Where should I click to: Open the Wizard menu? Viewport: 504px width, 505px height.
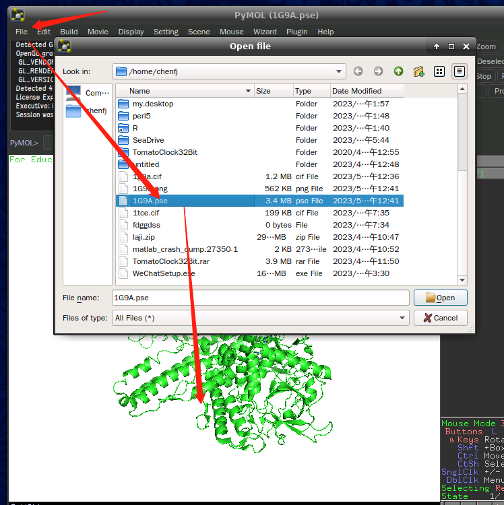[265, 32]
